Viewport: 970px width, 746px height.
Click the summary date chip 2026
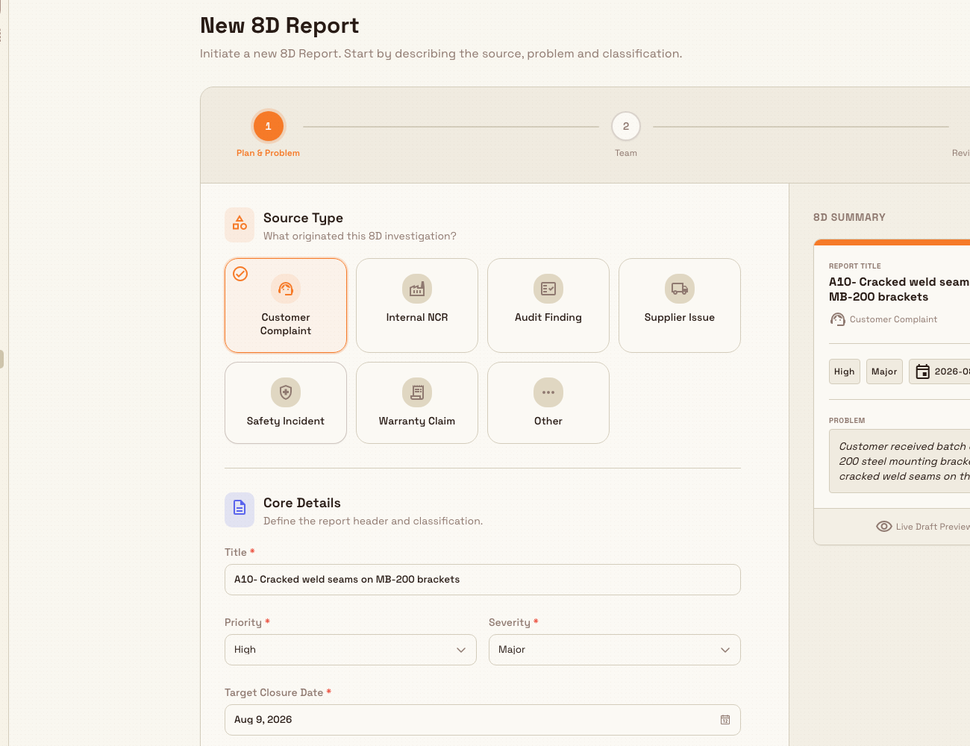(x=939, y=372)
